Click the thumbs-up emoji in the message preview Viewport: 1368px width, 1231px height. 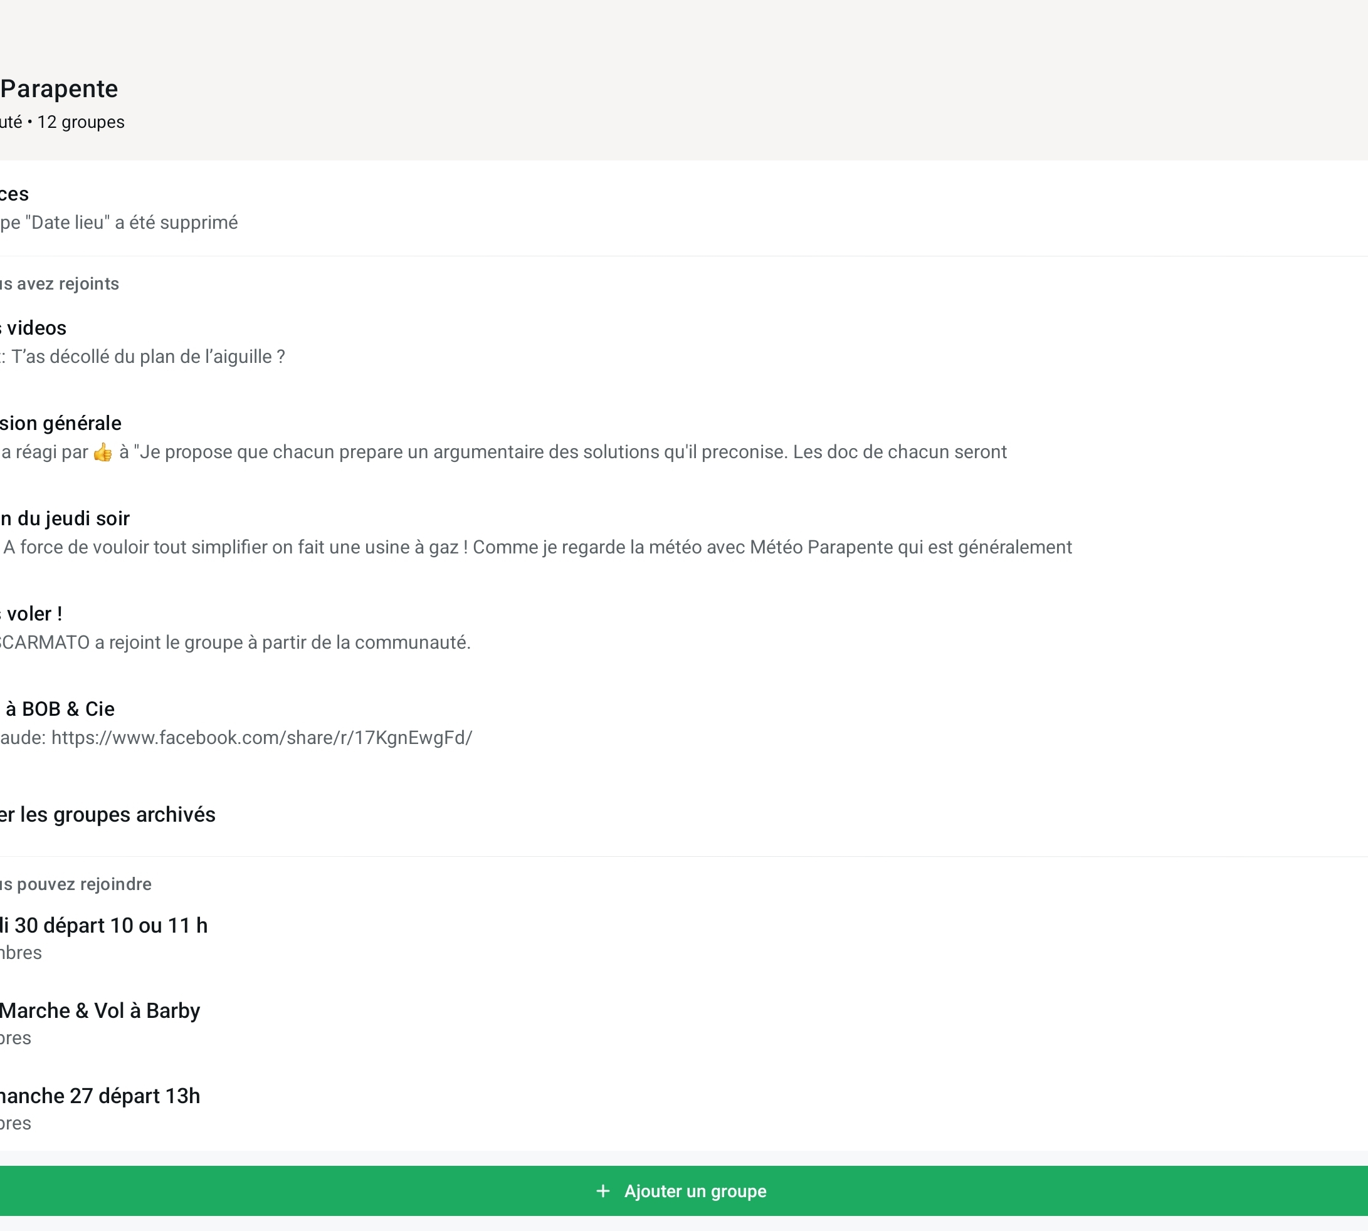tap(103, 453)
